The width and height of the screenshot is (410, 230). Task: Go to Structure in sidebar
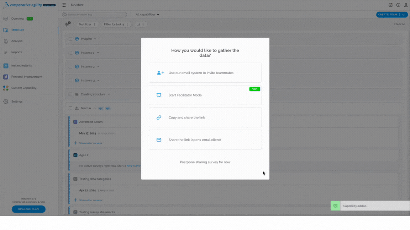[17, 30]
